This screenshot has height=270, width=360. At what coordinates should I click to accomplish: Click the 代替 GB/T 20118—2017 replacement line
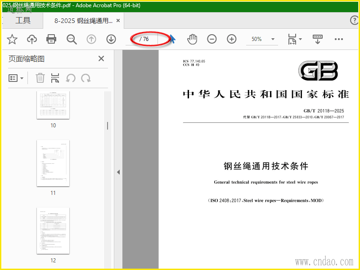click(294, 117)
